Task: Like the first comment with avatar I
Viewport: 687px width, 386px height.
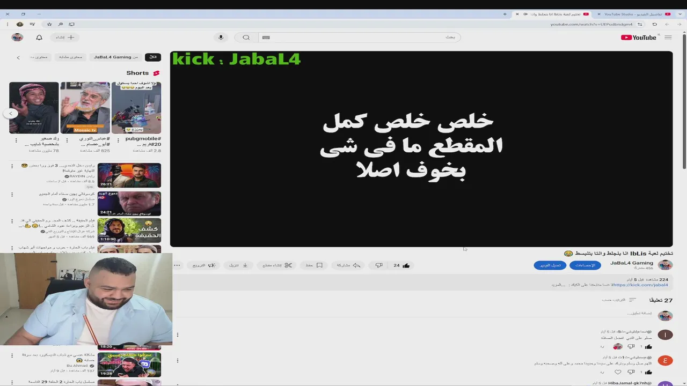Action: (648, 347)
